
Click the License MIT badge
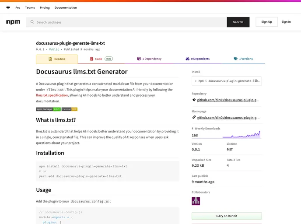pyautogui.click(x=70, y=109)
